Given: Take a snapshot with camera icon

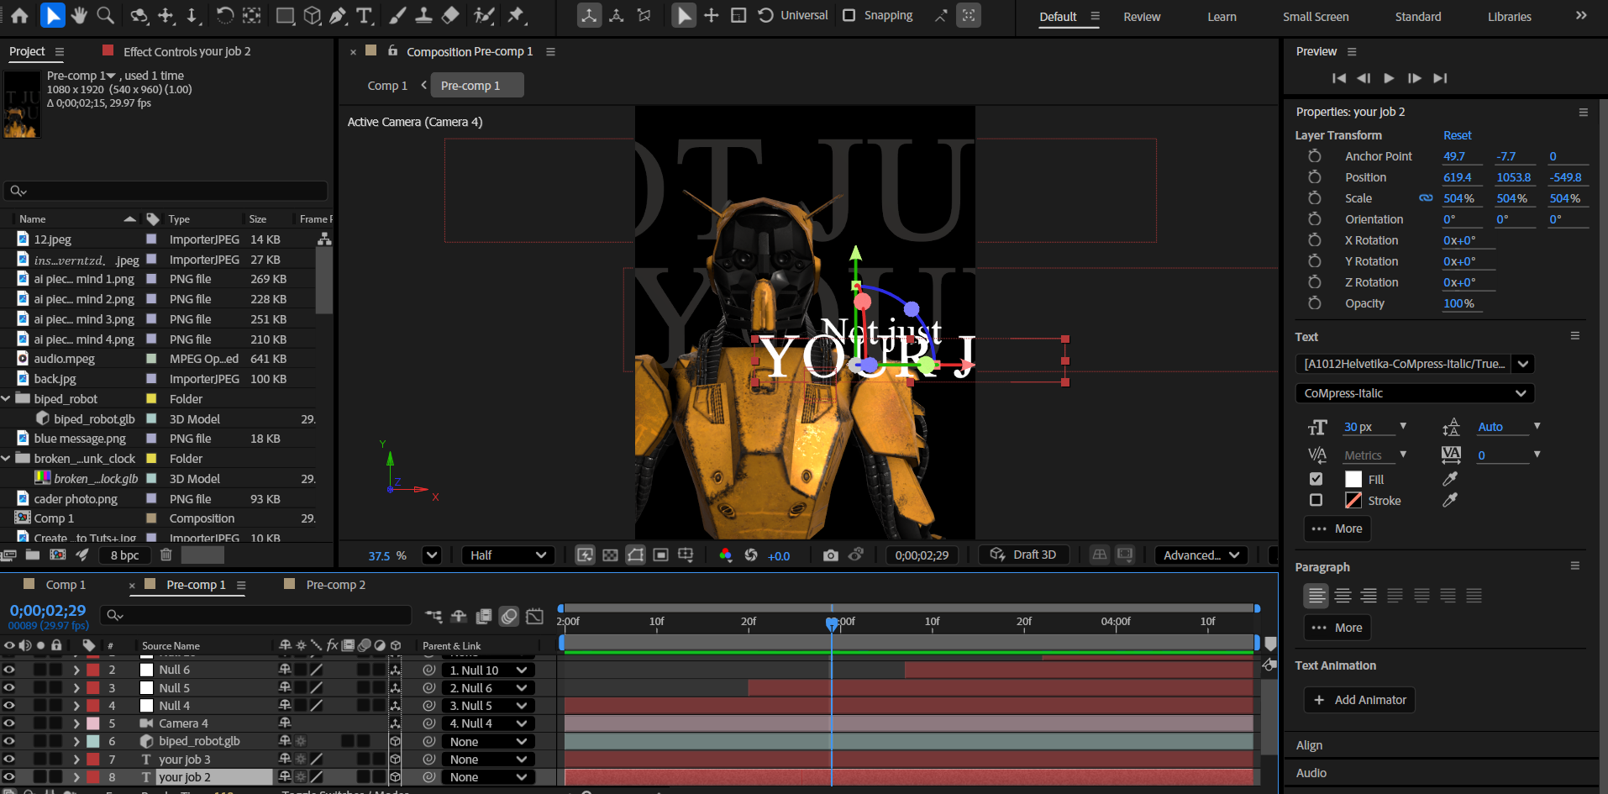Looking at the screenshot, I should point(830,555).
